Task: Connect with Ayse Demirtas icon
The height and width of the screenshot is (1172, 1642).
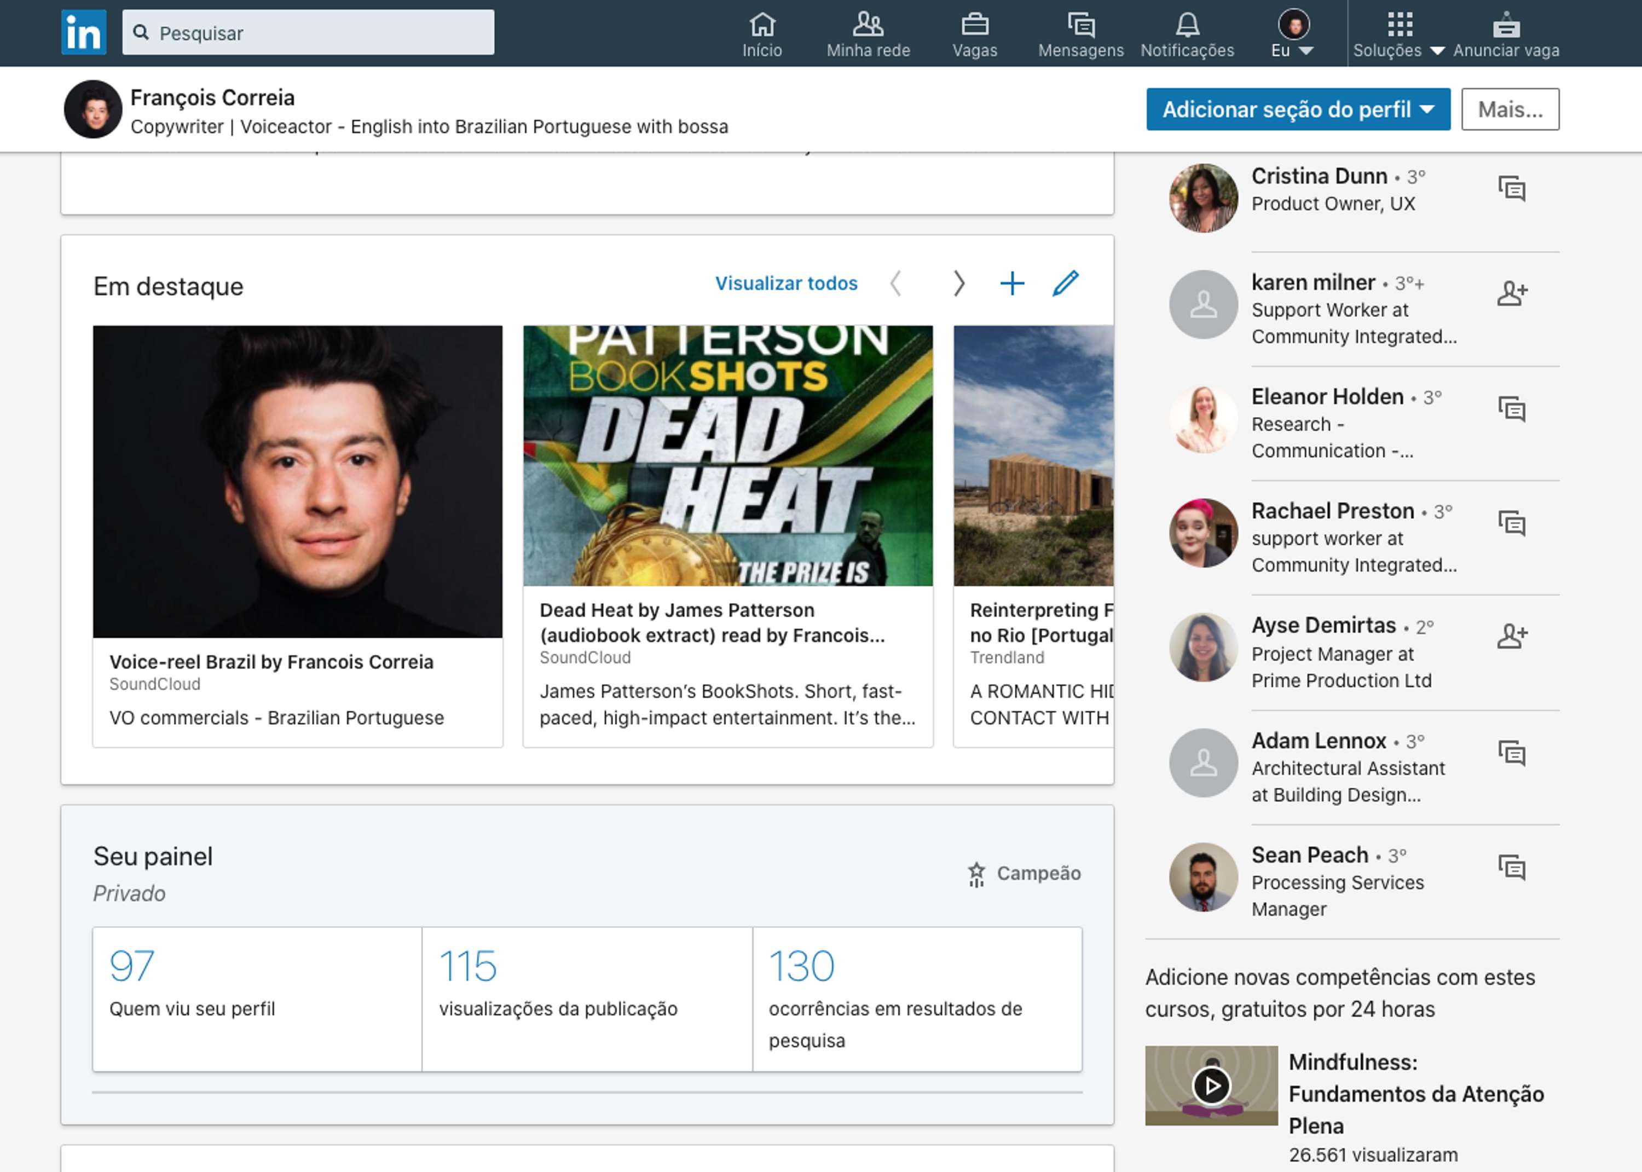Action: 1511,636
